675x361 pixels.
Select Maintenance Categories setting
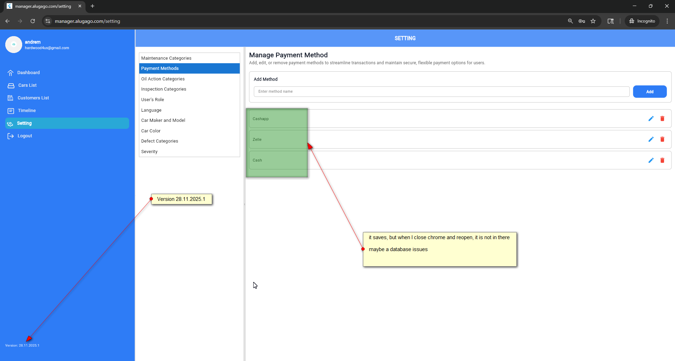click(x=166, y=58)
